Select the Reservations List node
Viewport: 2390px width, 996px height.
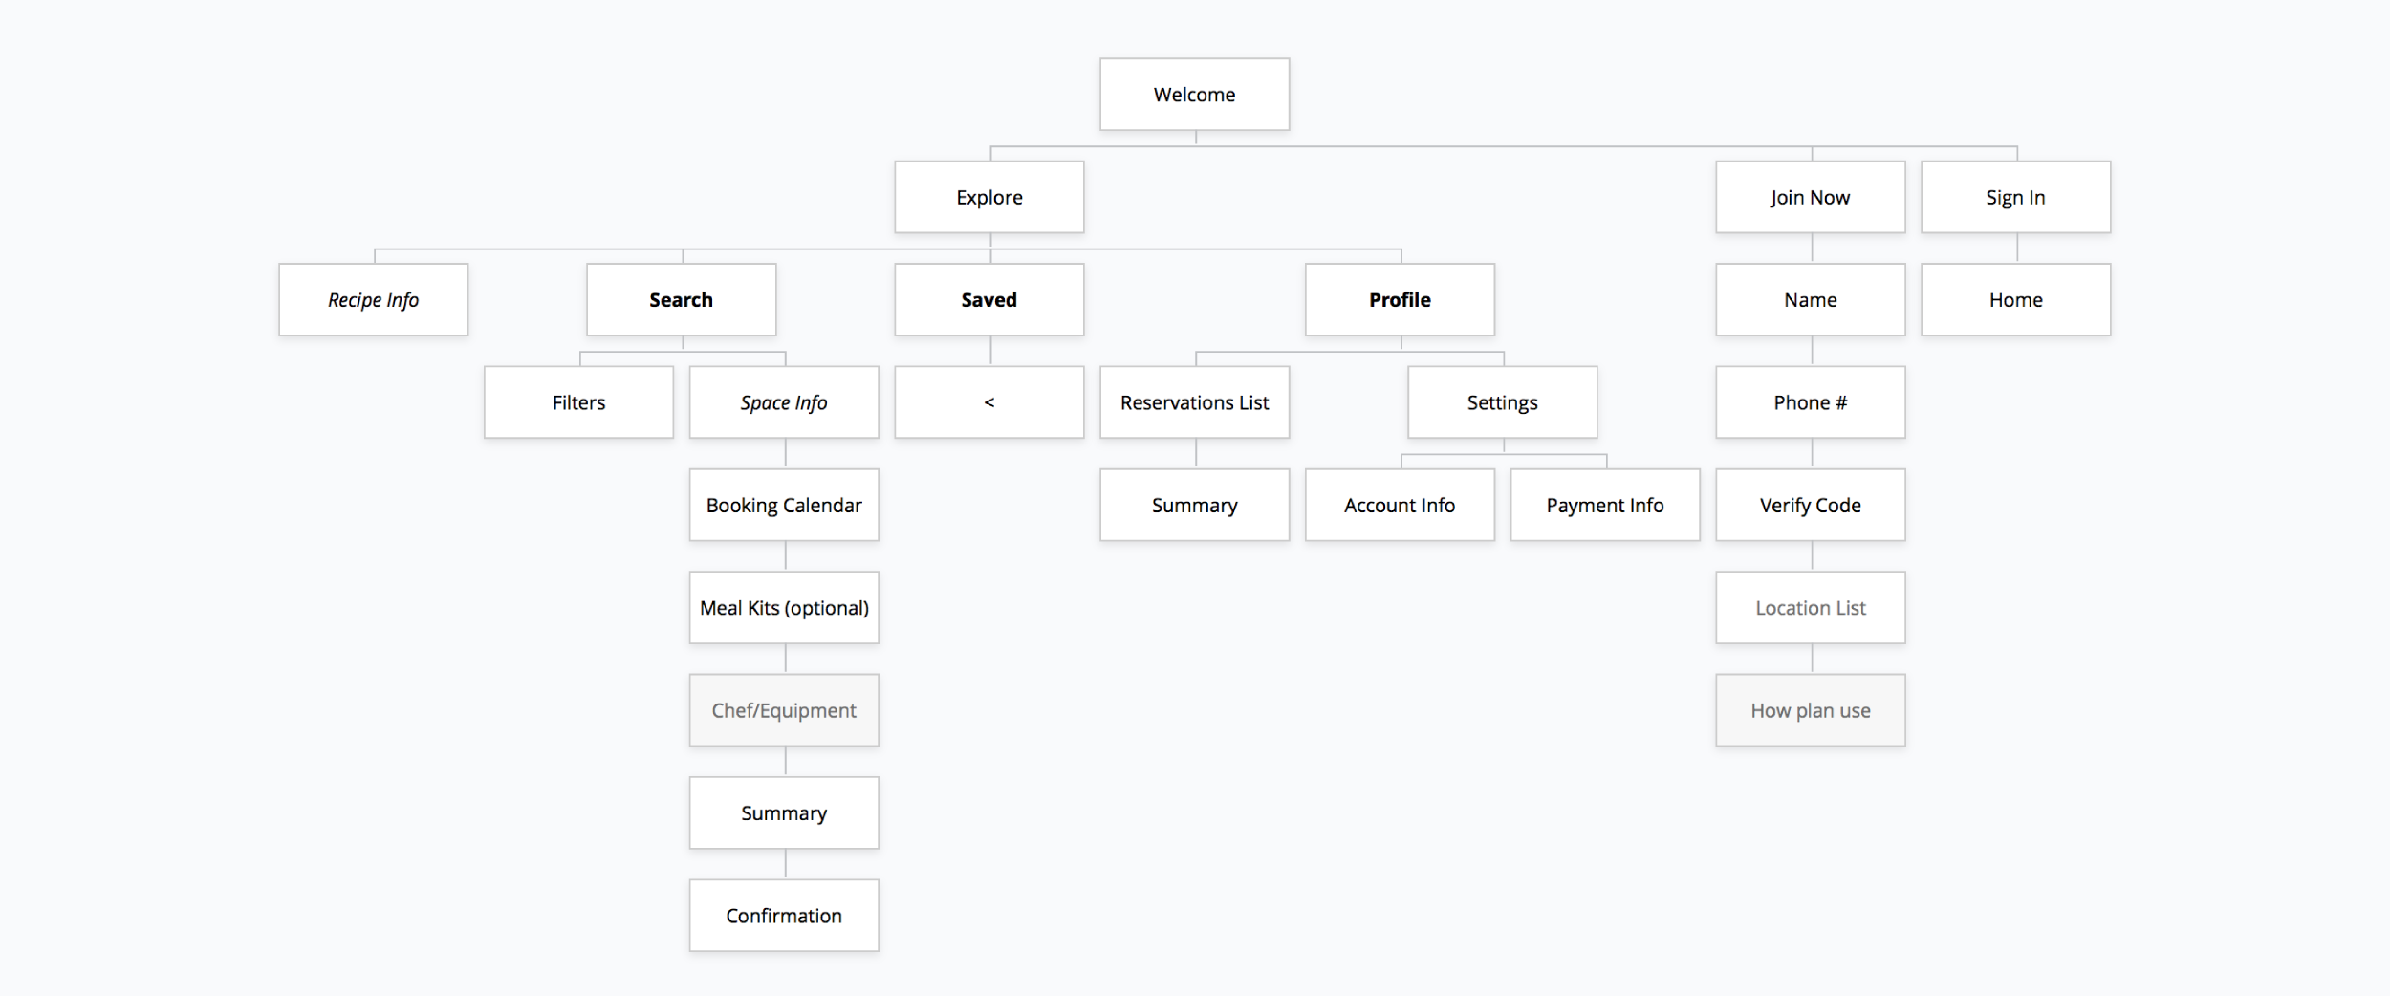[x=1194, y=402]
